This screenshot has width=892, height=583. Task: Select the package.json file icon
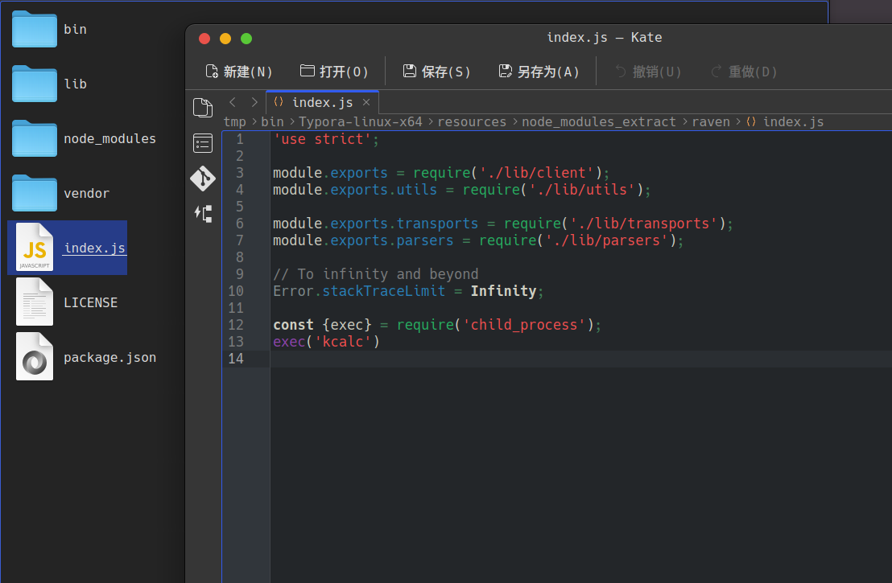coord(35,357)
